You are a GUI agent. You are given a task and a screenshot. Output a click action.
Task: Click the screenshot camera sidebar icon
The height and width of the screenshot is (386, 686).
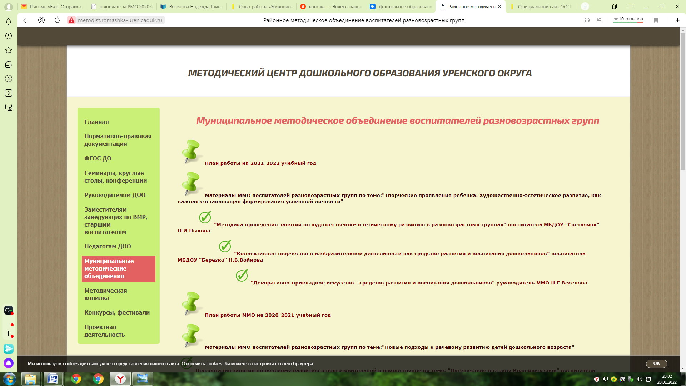pos(9,108)
